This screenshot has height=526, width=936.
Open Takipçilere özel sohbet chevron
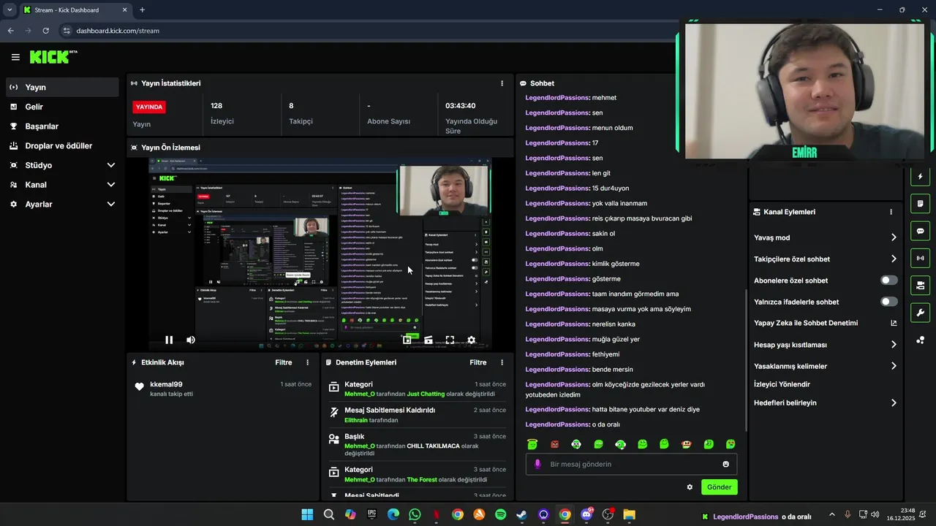[x=894, y=259]
